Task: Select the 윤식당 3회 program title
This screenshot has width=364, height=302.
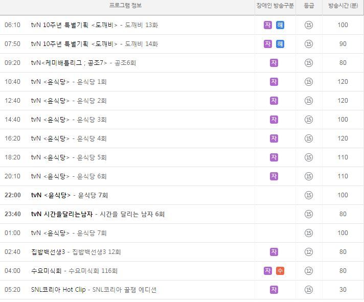Action: pyautogui.click(x=69, y=120)
